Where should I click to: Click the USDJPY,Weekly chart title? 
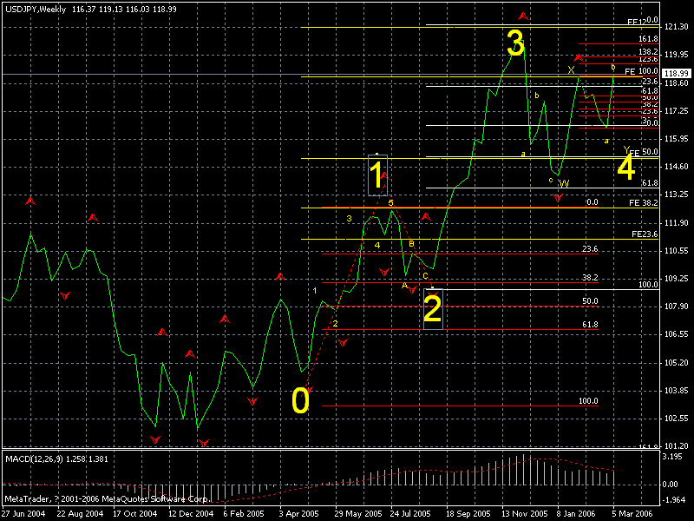click(36, 9)
